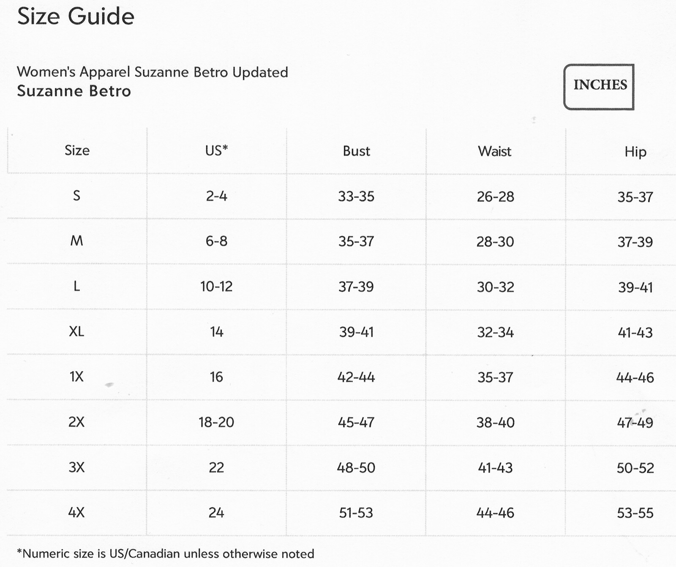Click the Hip column header

point(635,152)
